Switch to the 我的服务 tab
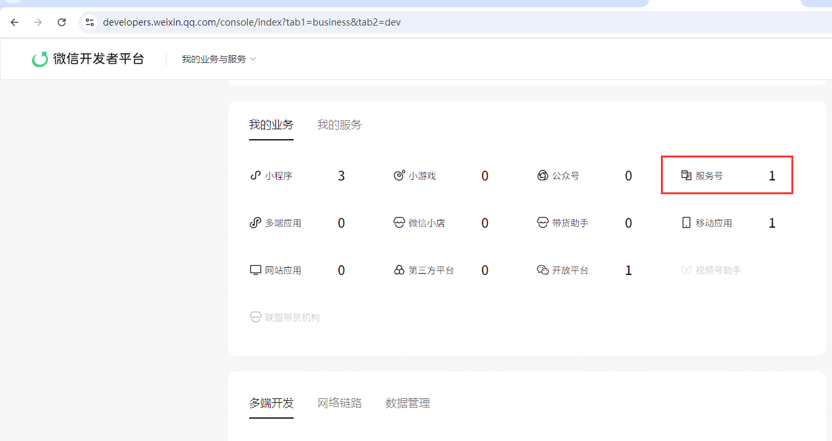This screenshot has height=441, width=832. click(x=340, y=125)
